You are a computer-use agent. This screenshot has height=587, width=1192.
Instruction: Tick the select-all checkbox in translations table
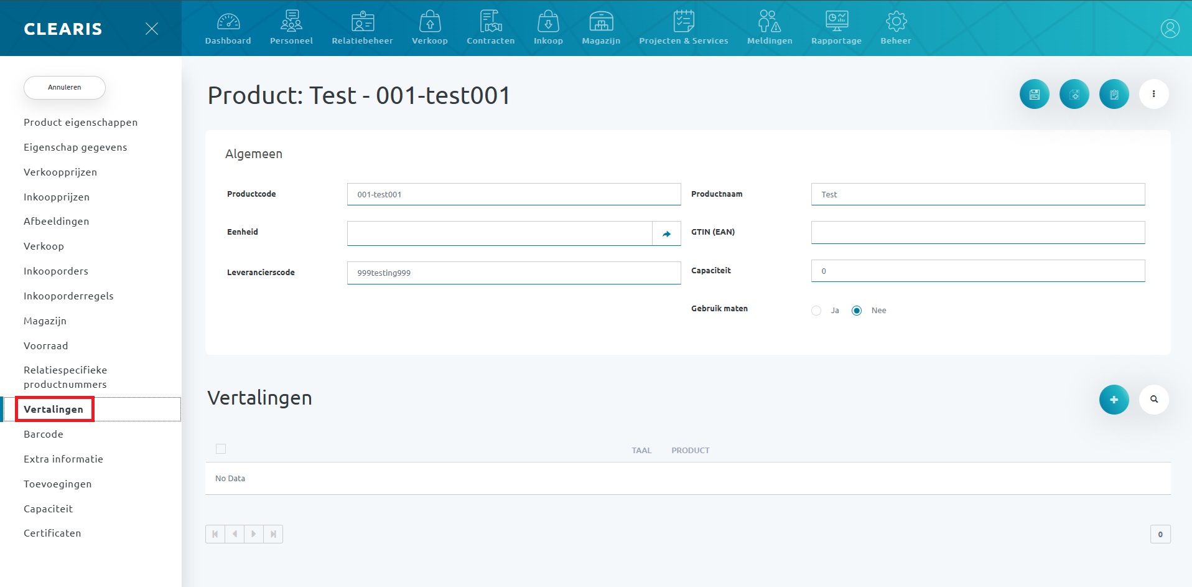click(221, 449)
